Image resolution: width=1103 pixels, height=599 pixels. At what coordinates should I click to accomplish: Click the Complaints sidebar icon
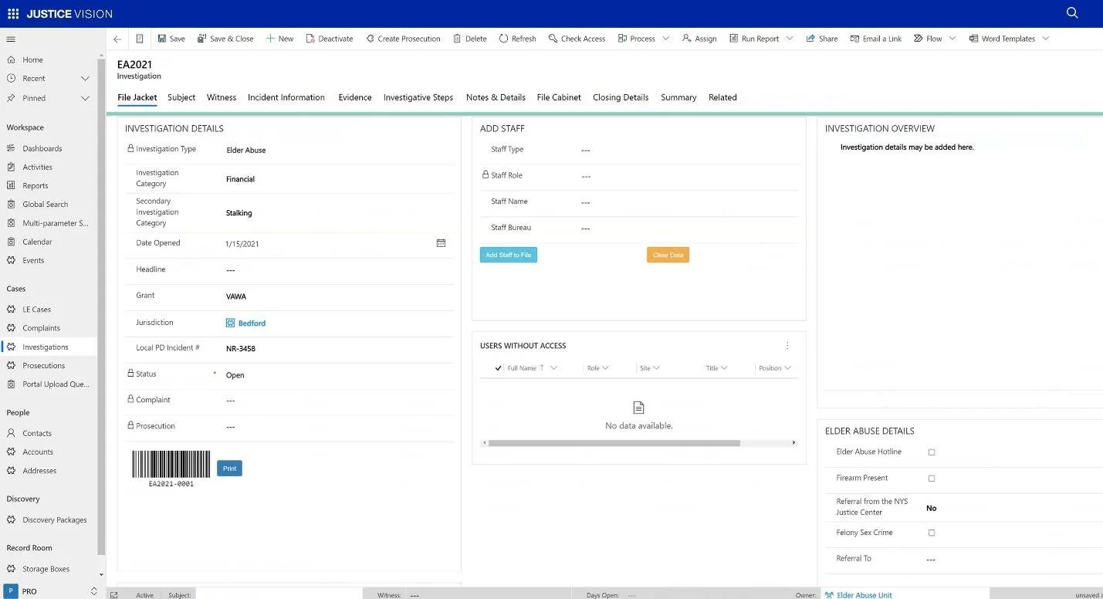click(11, 328)
